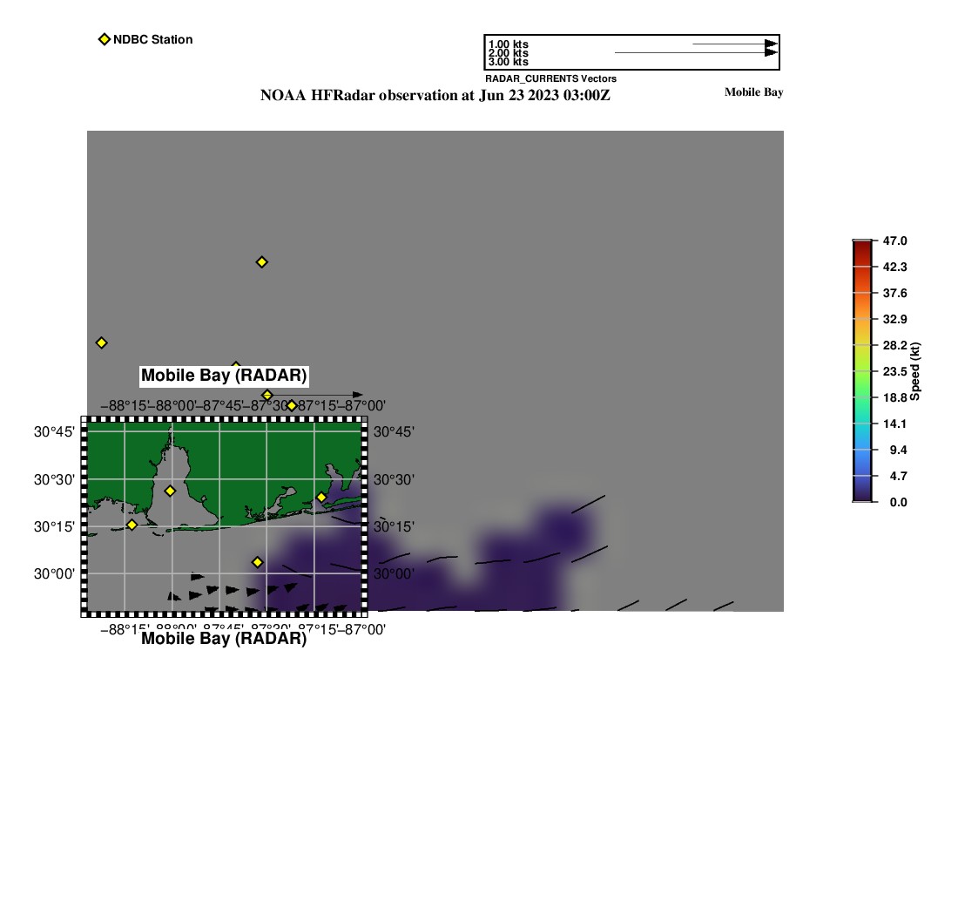Viewport: 958px width, 915px height.
Task: Click the 'Speed (kt)' colorbar axis label
Action: tap(915, 371)
